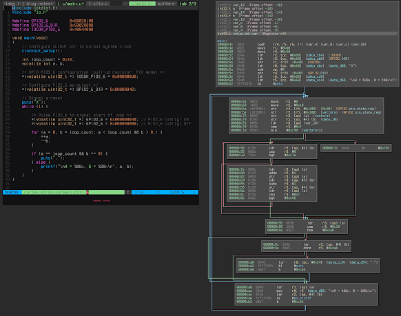
Task: Click the 'c' filetype indicator in the statusline
Action: point(128,192)
